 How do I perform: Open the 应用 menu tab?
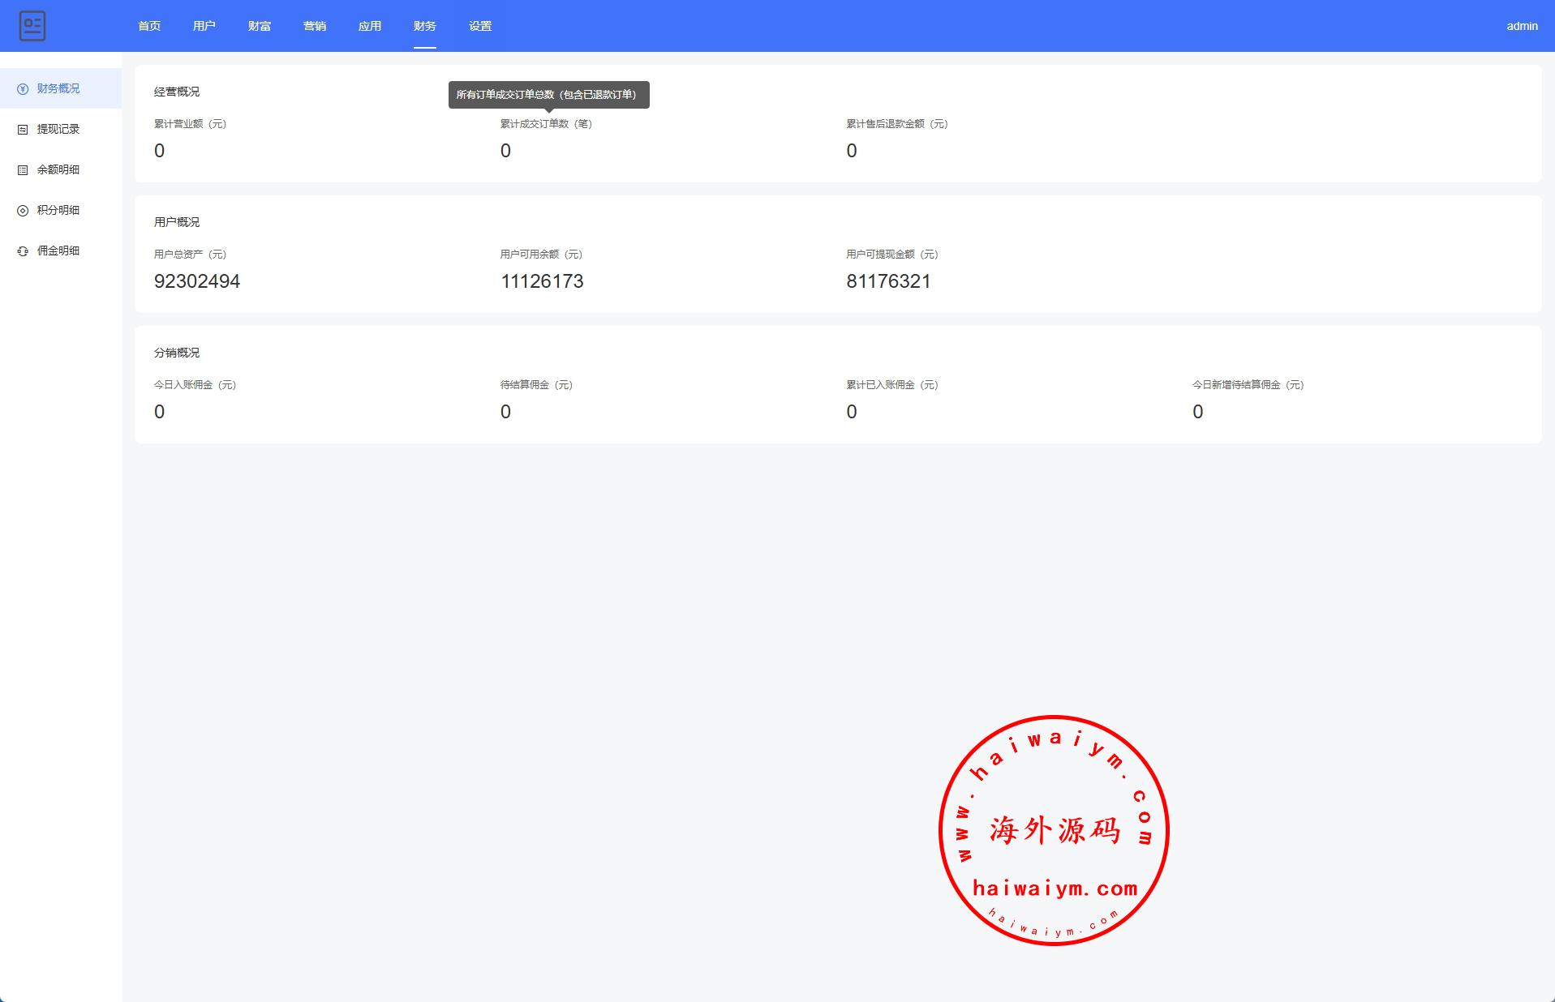[x=370, y=26]
